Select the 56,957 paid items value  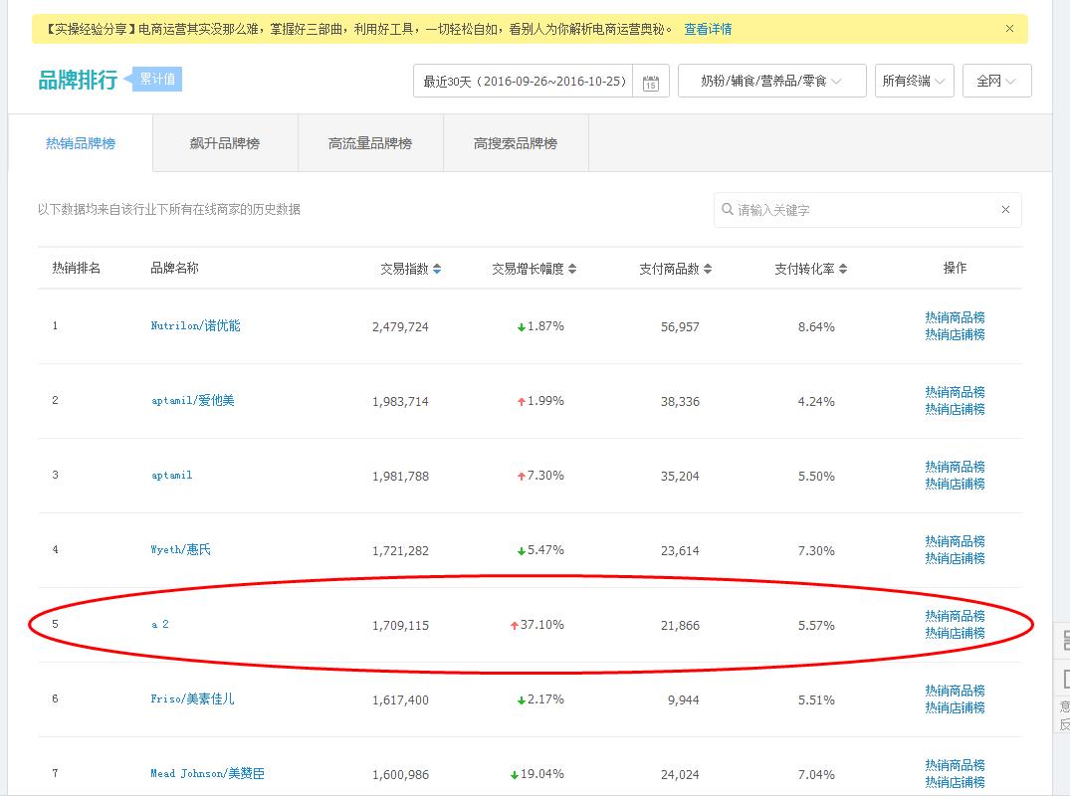tap(680, 327)
